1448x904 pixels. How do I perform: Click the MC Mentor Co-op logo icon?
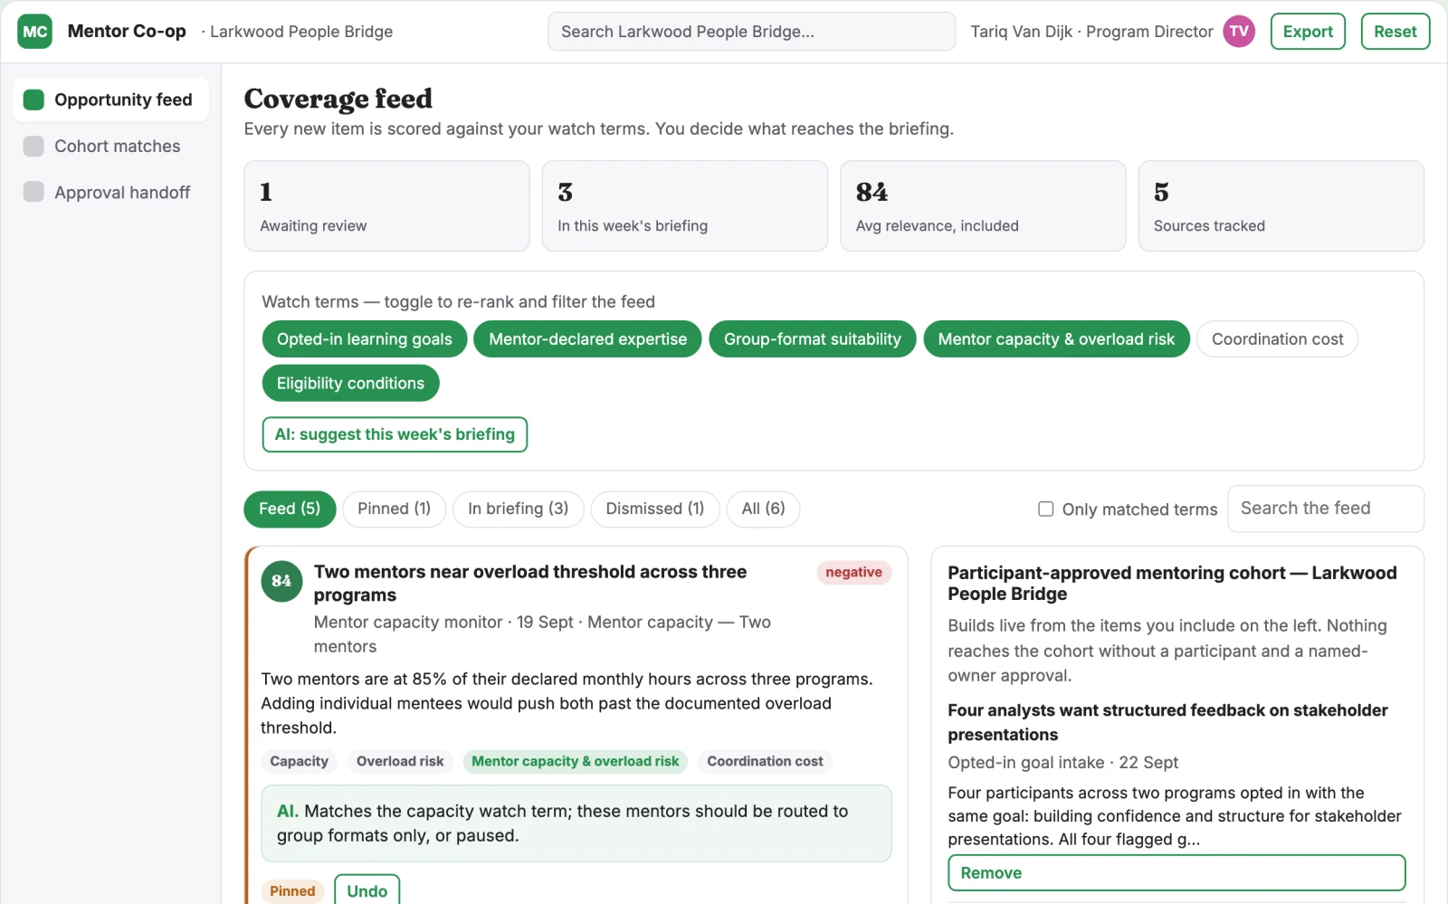[35, 32]
